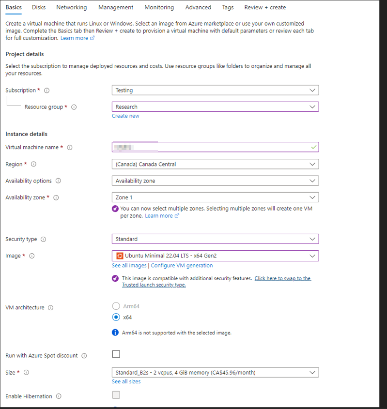
Task: Open the Security type dropdown
Action: click(x=215, y=239)
